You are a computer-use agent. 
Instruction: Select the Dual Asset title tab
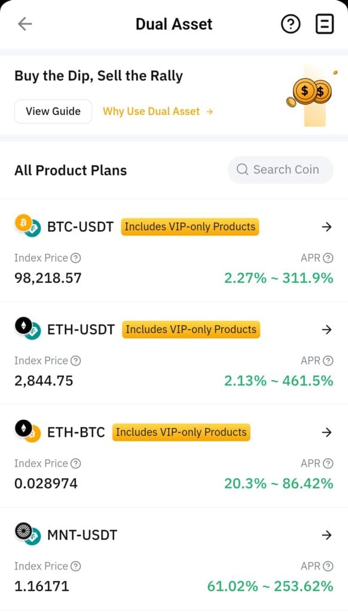coord(174,24)
